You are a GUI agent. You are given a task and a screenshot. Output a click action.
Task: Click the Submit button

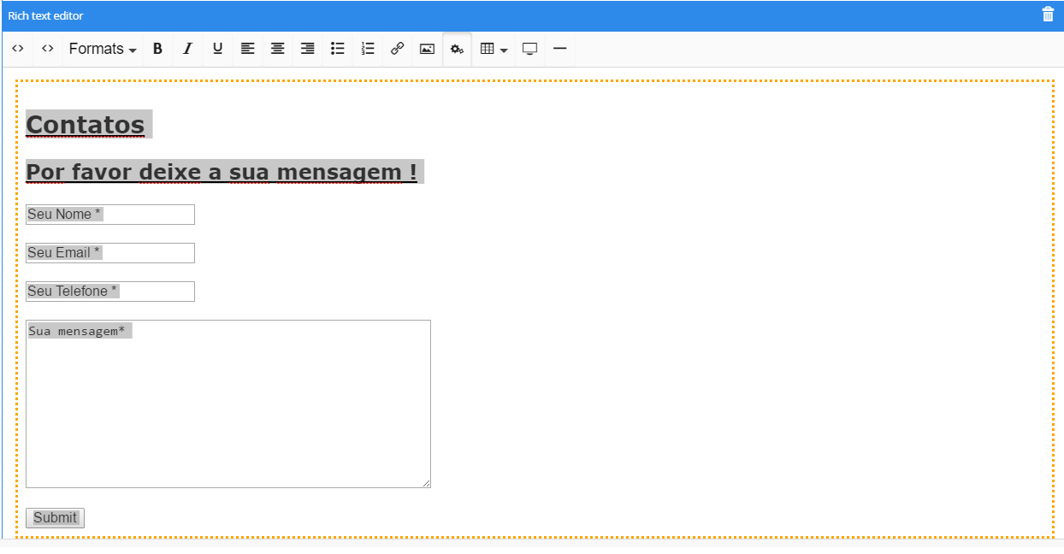[55, 518]
